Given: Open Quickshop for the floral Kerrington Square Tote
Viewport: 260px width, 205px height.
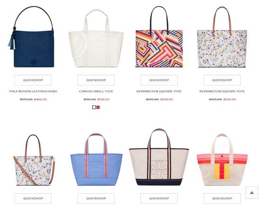Looking at the screenshot, I should pos(222,80).
